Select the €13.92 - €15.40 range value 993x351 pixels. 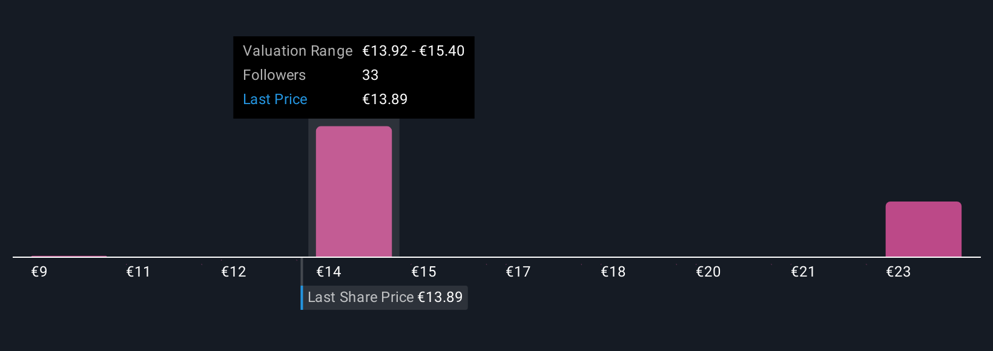[x=413, y=51]
